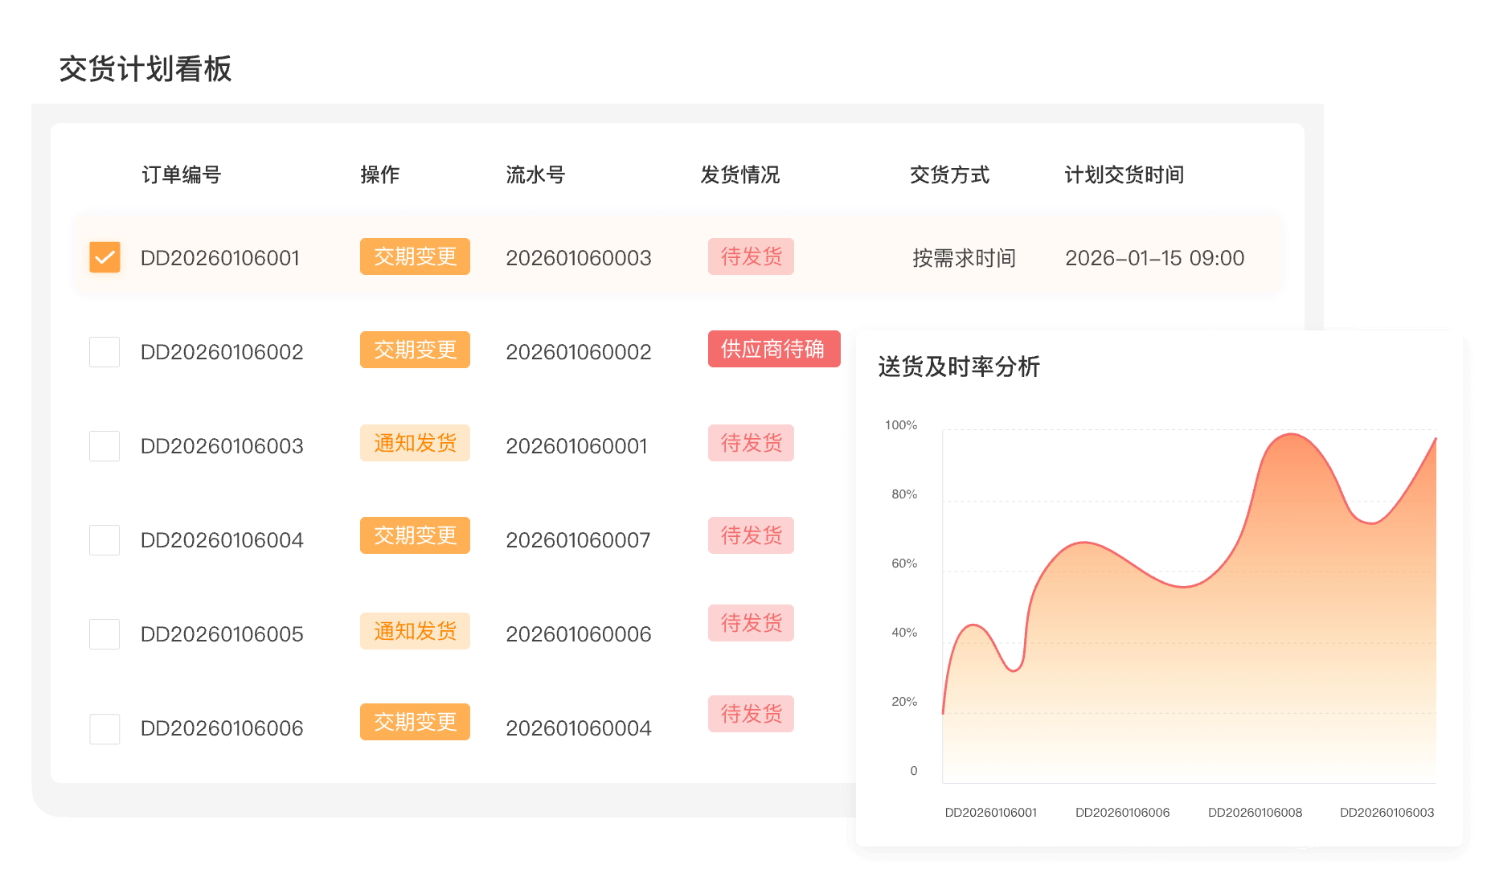Select the checkbox for order DD20260106002
This screenshot has height=877, width=1487.
(104, 352)
